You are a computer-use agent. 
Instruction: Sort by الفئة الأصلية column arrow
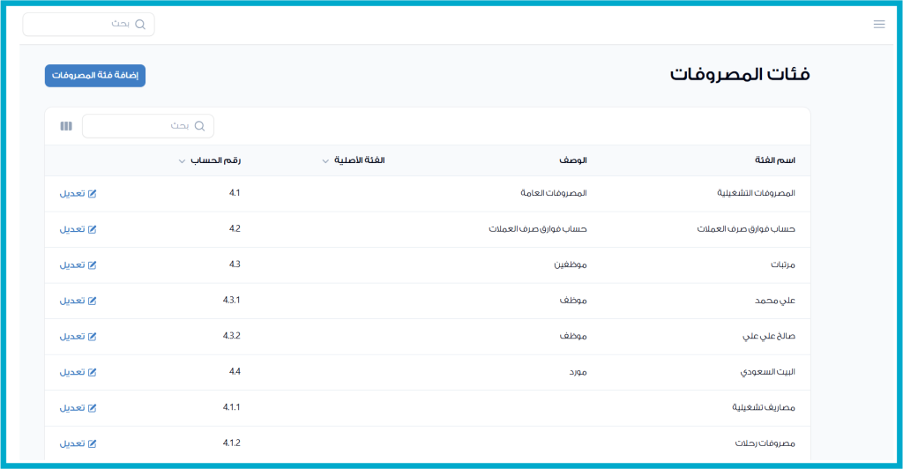325,161
